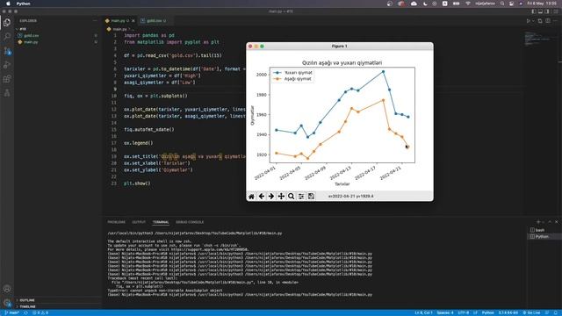The height and width of the screenshot is (316, 562).
Task: Open Customize Layout button in title bar
Action: [556, 11]
